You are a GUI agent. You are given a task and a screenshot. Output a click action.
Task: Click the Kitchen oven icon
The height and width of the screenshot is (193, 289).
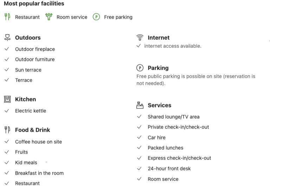(7, 99)
